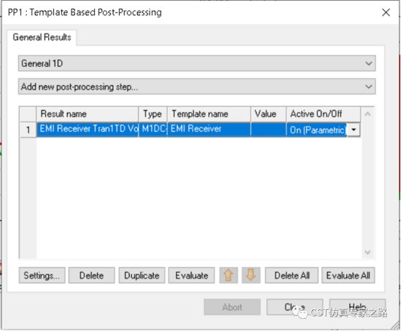Move selected result up with arrow icon
The height and width of the screenshot is (331, 401).
pyautogui.click(x=228, y=276)
